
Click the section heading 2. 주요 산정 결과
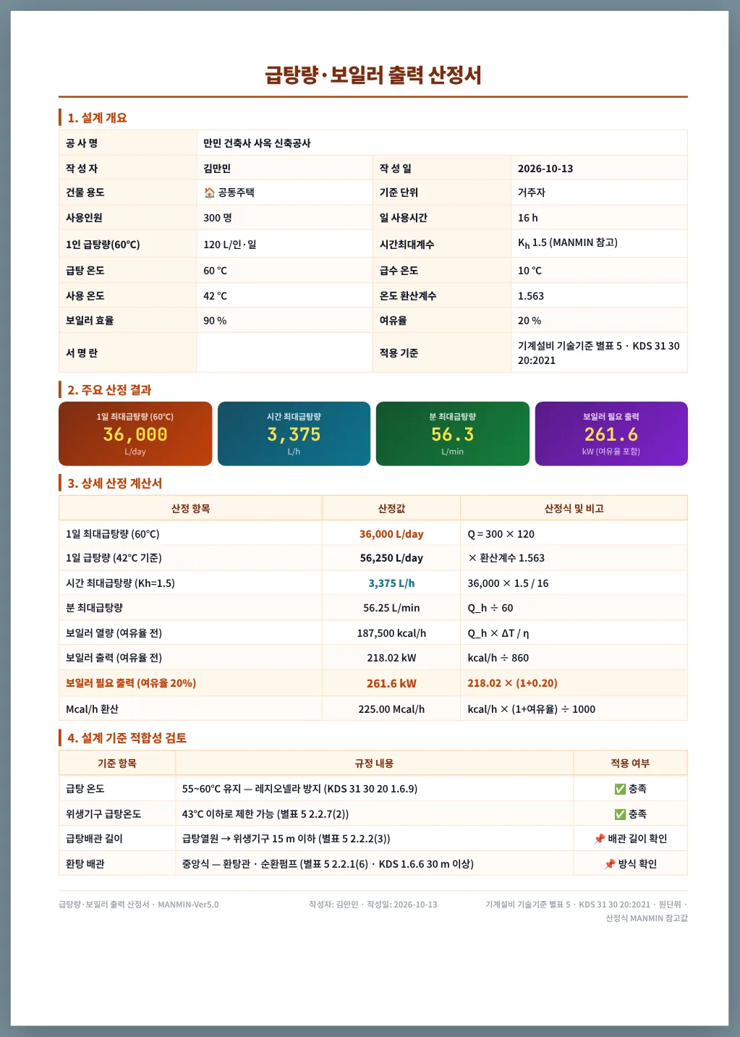109,389
